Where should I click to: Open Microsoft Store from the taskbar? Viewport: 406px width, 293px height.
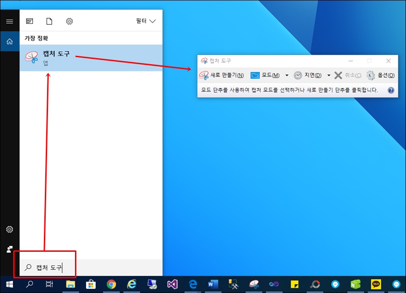click(x=91, y=284)
